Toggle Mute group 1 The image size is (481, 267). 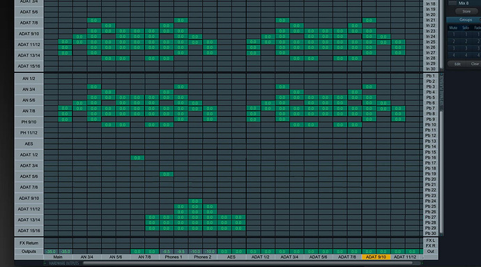point(453,35)
